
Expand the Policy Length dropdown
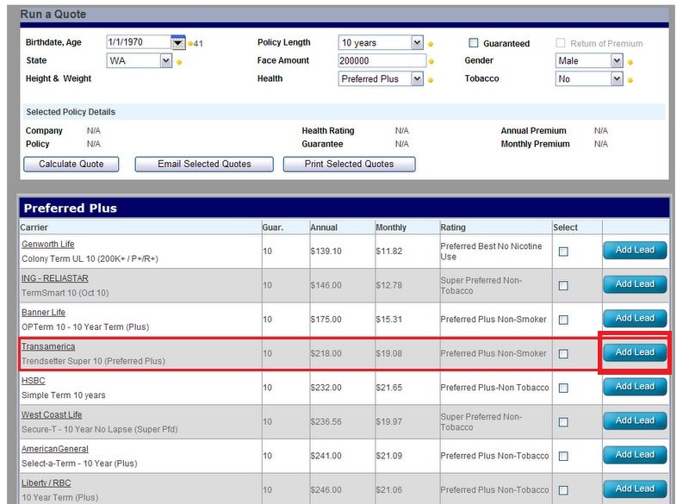tap(417, 42)
